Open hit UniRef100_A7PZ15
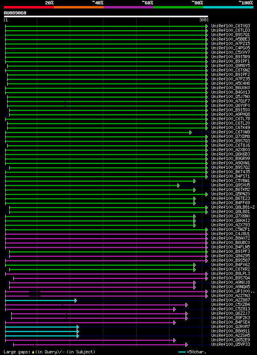257x355 pixels. pyautogui.click(x=231, y=44)
